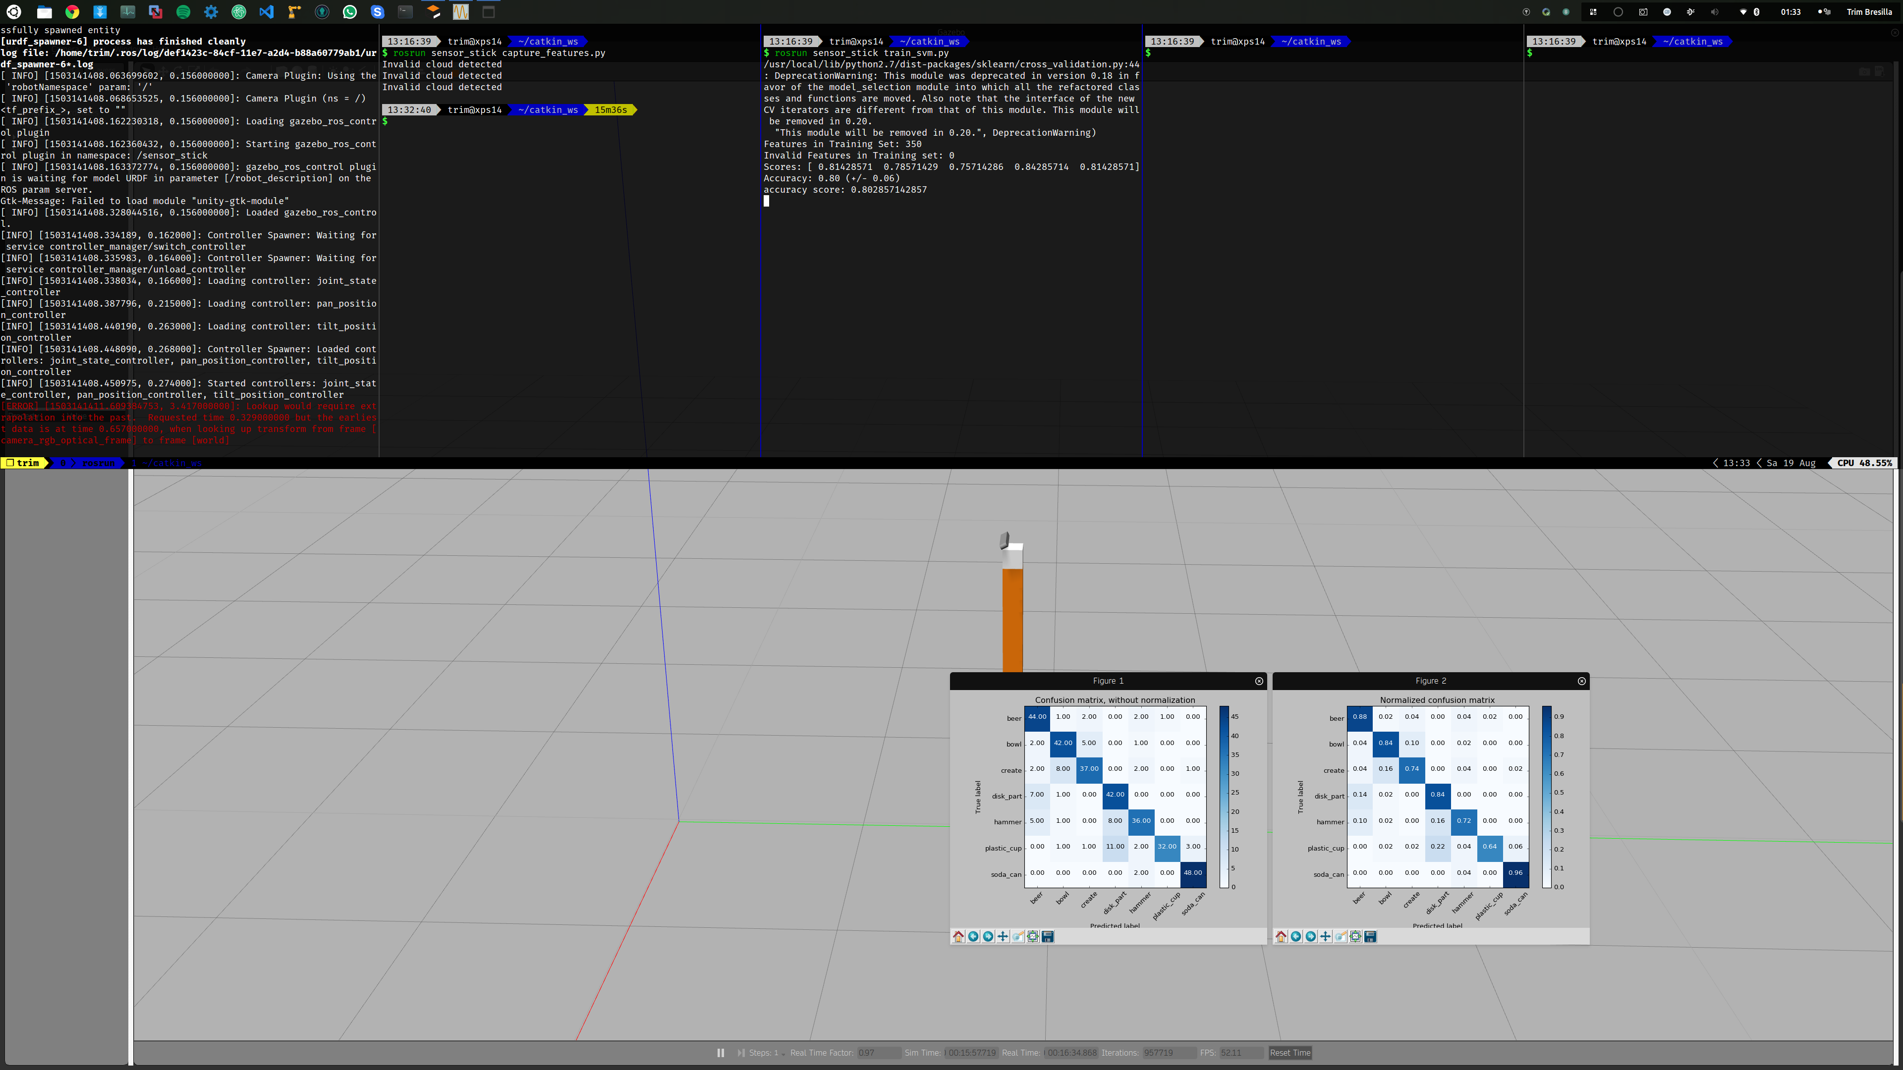The height and width of the screenshot is (1070, 1903).
Task: Go forward to next view in Figure 1
Action: pyautogui.click(x=988, y=936)
